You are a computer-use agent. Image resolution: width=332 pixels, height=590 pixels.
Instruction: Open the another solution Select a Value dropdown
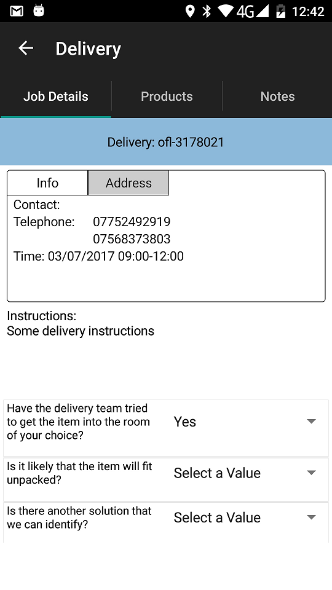click(x=246, y=517)
